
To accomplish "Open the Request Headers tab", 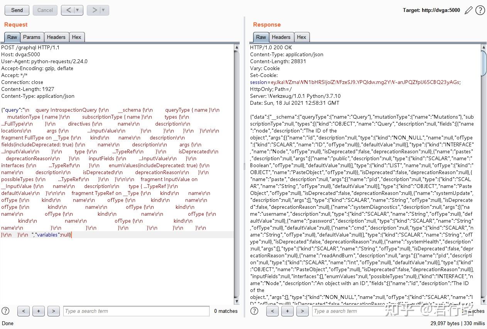I will click(x=56, y=37).
